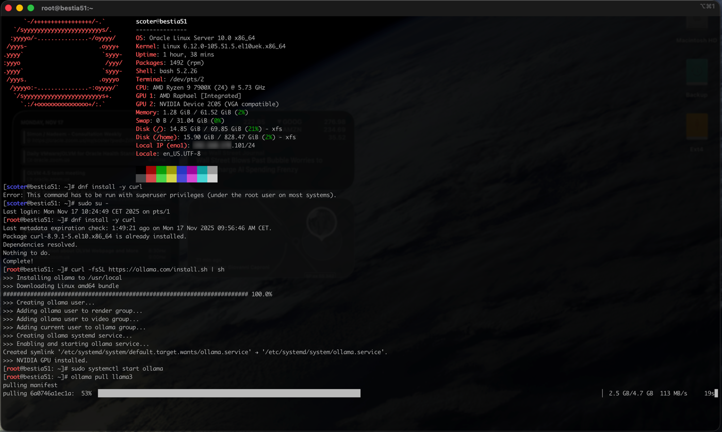Image resolution: width=722 pixels, height=432 pixels.
Task: Click the scoter@bestia51 neofetch header
Action: pos(161,22)
